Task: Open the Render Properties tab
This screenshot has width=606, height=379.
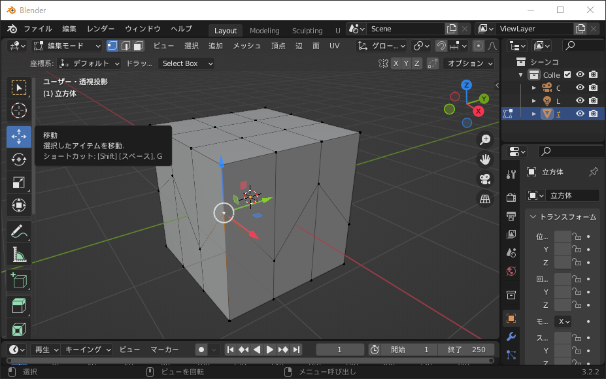Action: pyautogui.click(x=511, y=197)
